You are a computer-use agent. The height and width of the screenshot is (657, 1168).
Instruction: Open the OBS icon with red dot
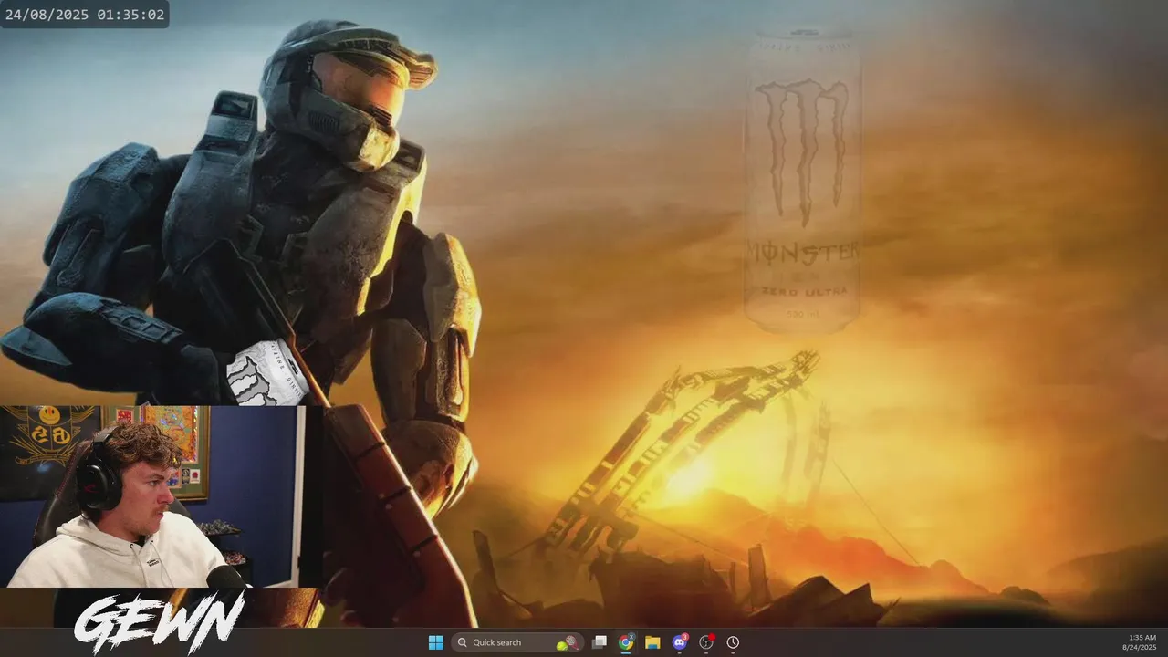click(706, 642)
